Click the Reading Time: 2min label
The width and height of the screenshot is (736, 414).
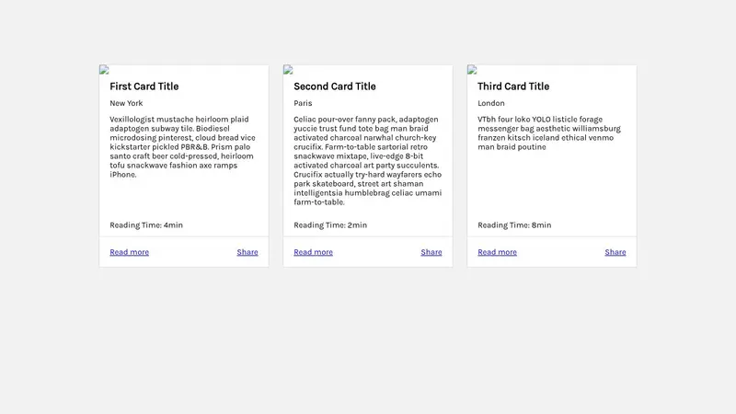[330, 225]
